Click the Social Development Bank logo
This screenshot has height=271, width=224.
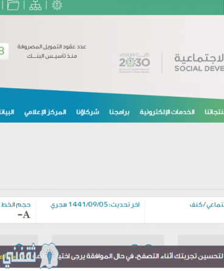pyautogui.click(x=199, y=63)
